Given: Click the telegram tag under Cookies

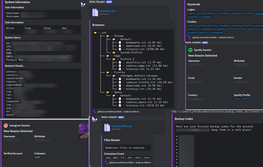Looking at the screenshot, I should click(x=218, y=29).
